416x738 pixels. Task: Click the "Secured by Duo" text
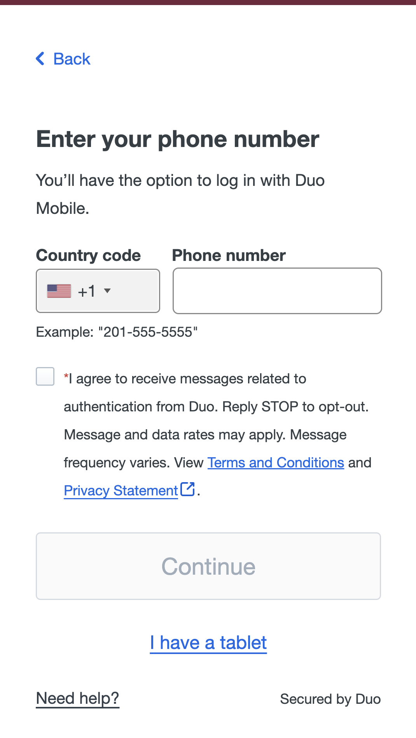coord(330,699)
